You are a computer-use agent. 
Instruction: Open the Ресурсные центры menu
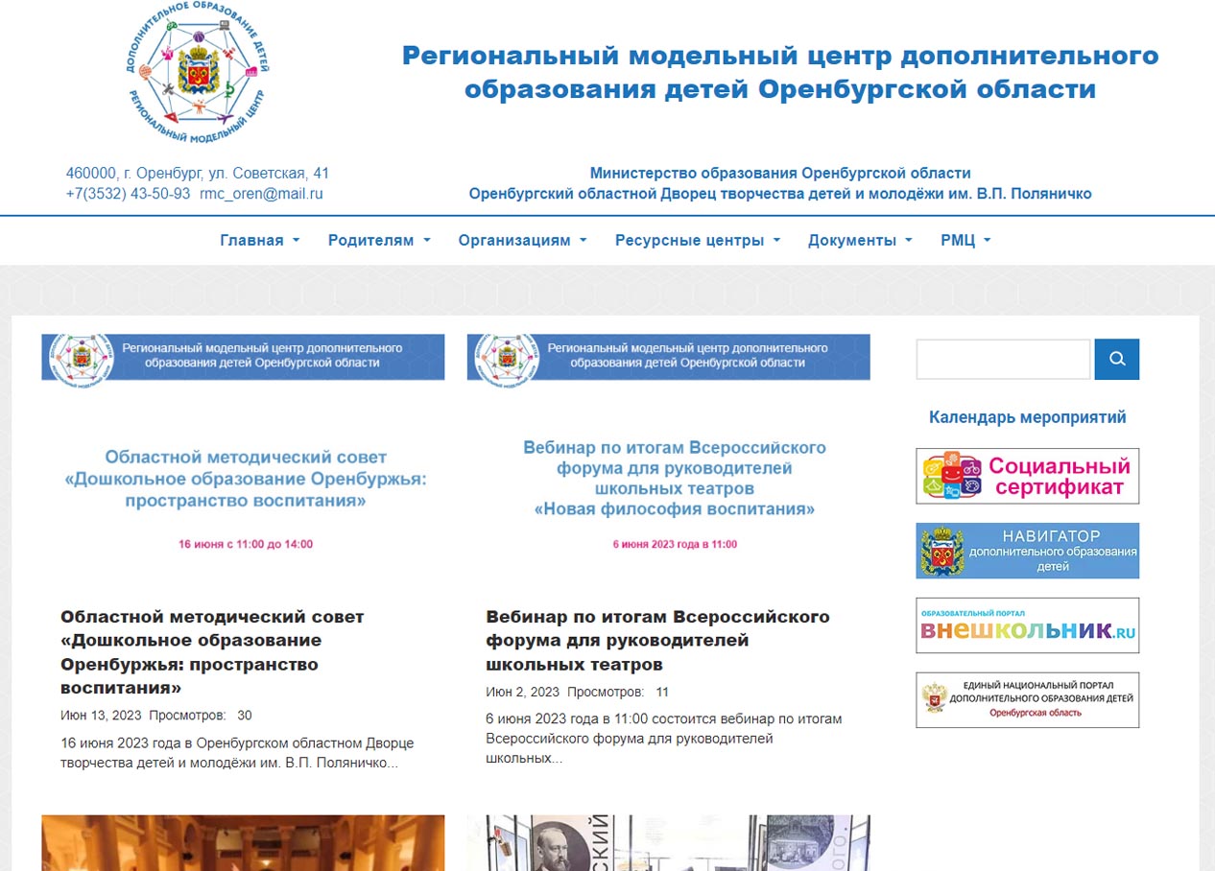(x=697, y=241)
